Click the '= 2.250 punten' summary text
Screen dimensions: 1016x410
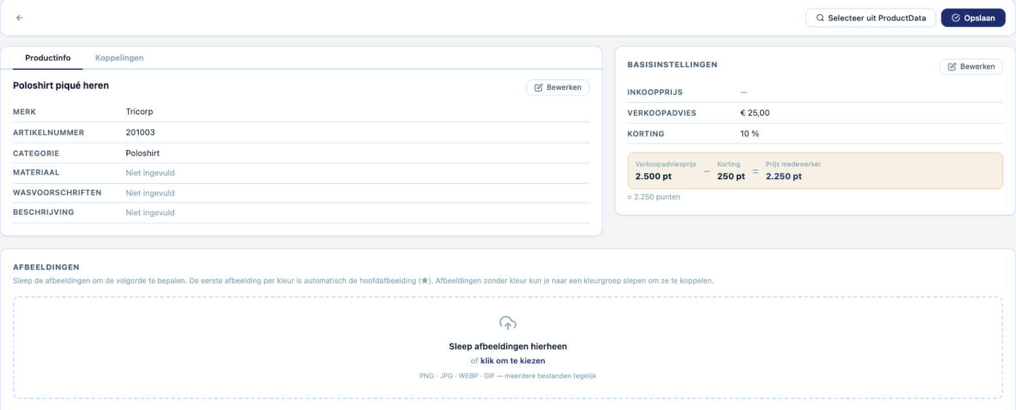654,197
